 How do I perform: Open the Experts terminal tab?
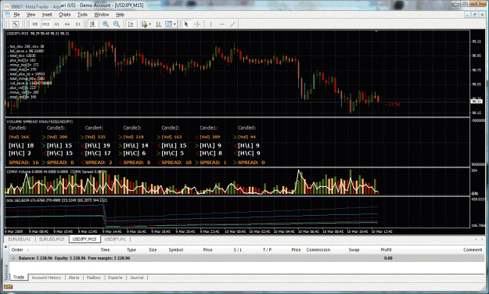115,278
